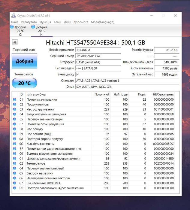Open the Теми menu
Viewport: 190px width, 210px height.
(57, 22)
